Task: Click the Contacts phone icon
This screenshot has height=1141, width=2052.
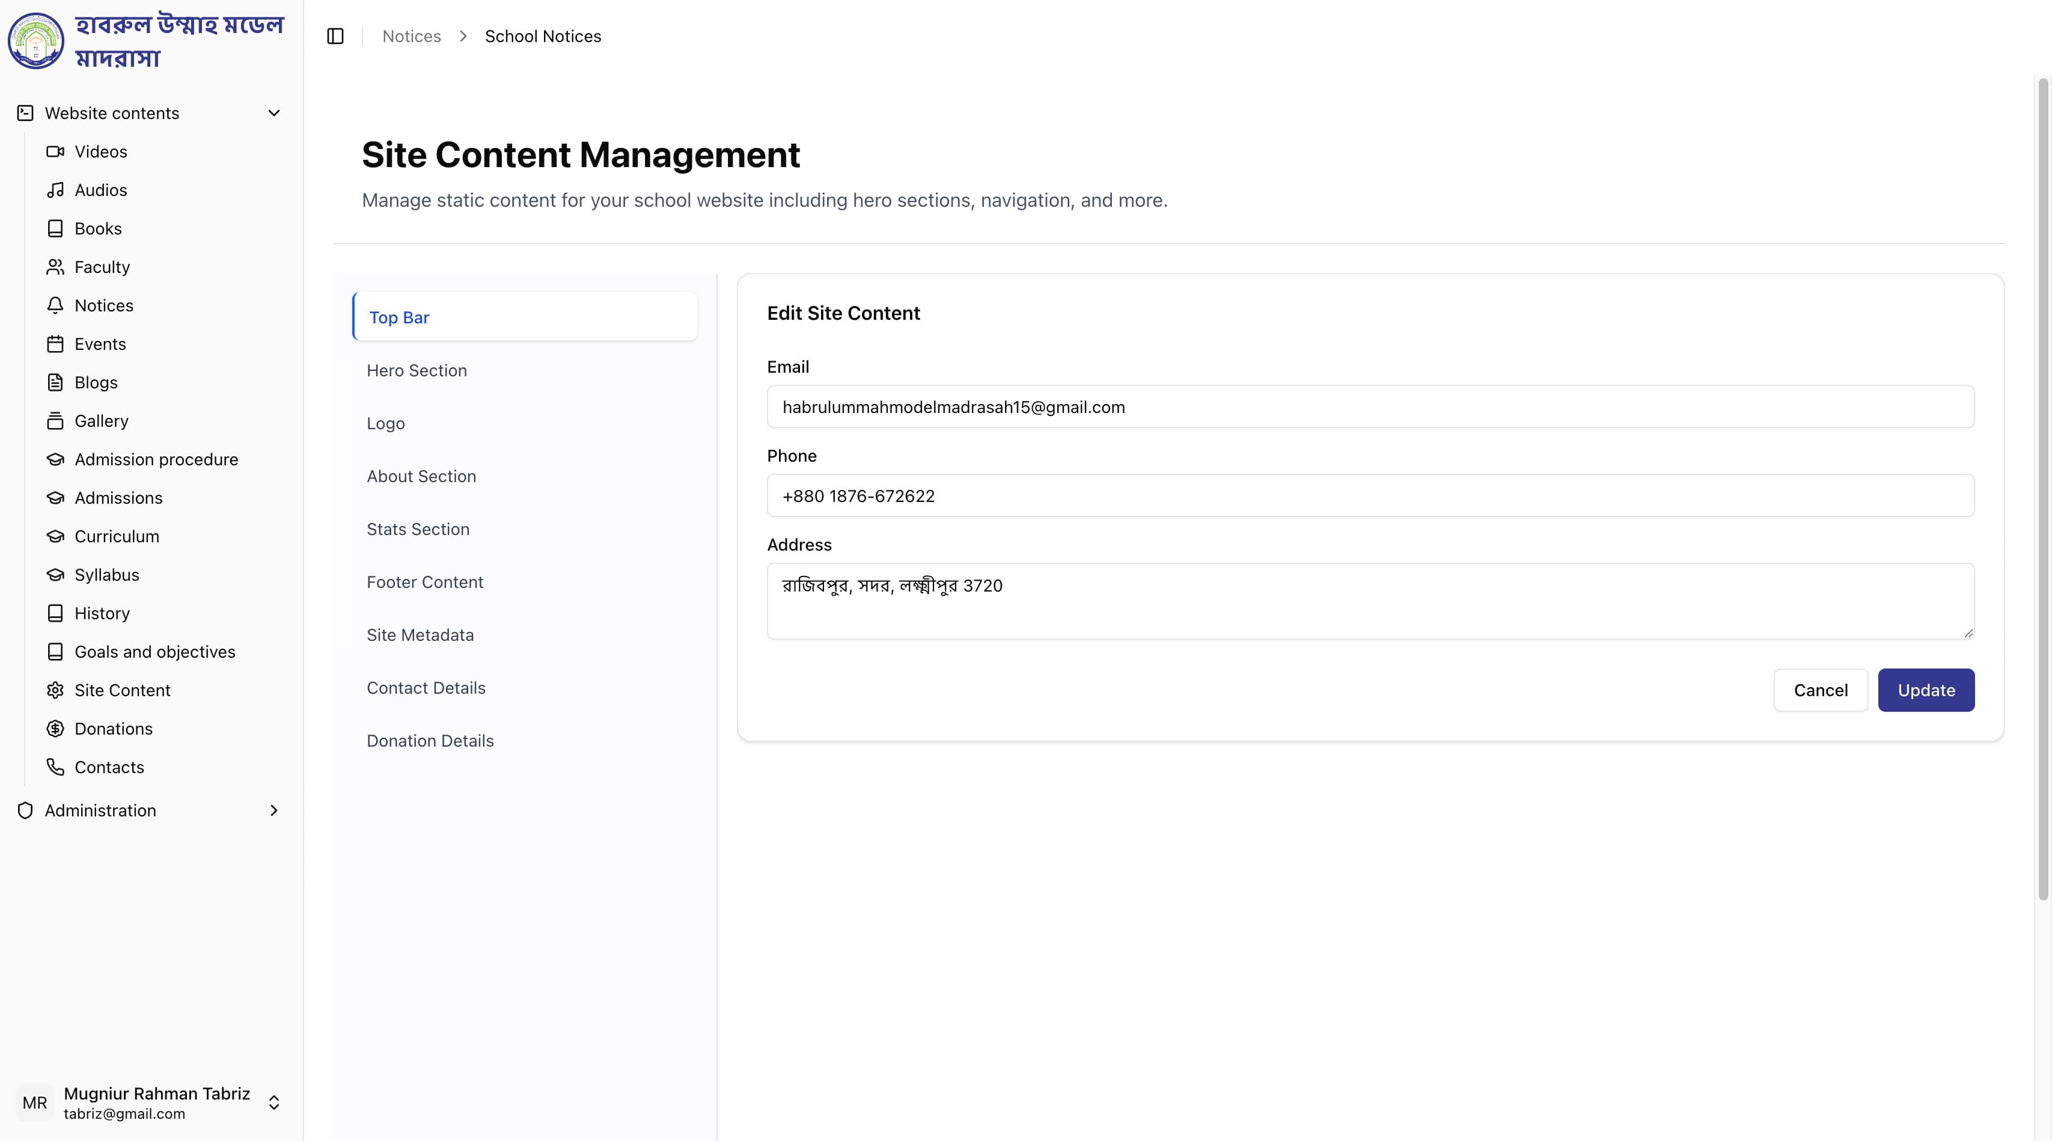Action: pos(55,767)
